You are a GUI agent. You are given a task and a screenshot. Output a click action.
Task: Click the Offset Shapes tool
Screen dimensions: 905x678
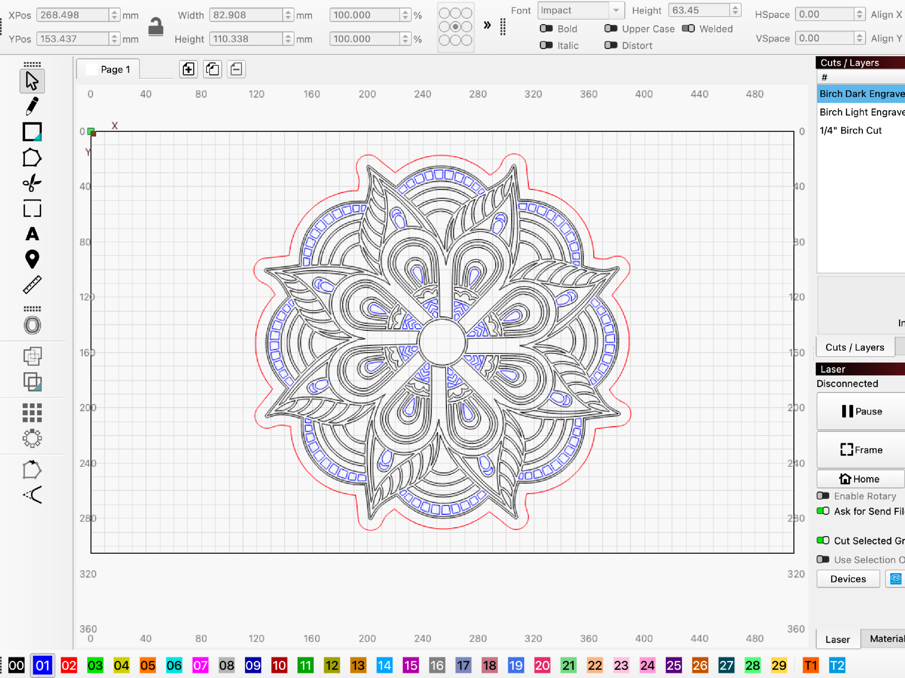(32, 326)
